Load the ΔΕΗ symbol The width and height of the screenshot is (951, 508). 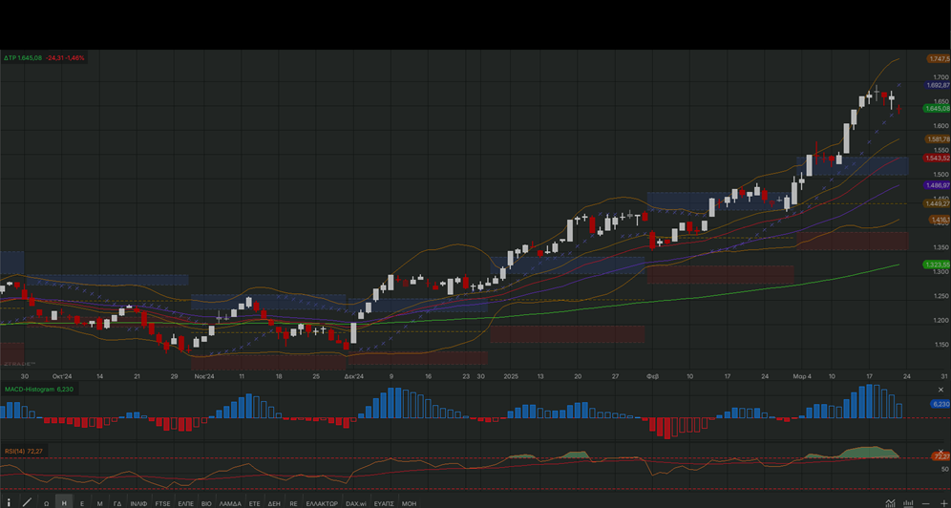tap(274, 503)
